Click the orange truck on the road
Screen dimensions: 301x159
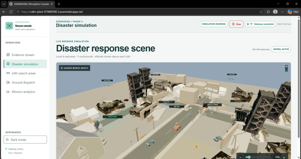click(176, 127)
